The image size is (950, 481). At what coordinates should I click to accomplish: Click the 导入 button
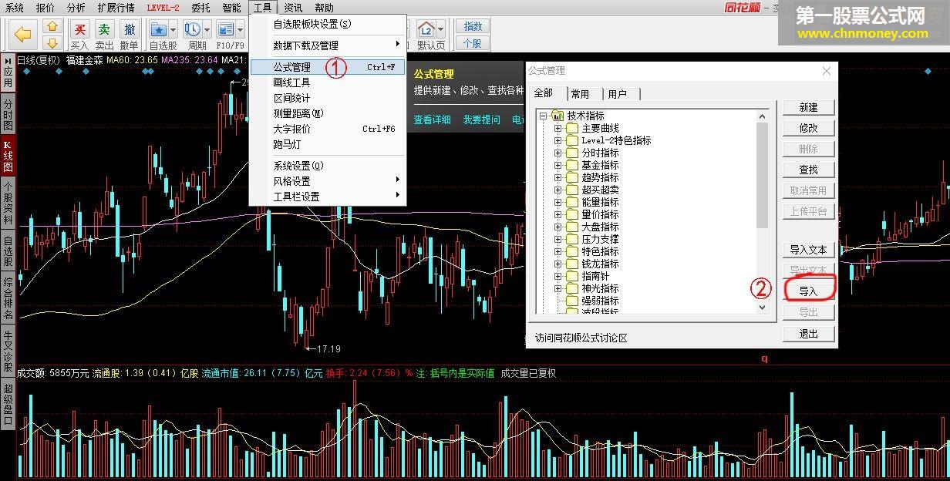tap(808, 291)
